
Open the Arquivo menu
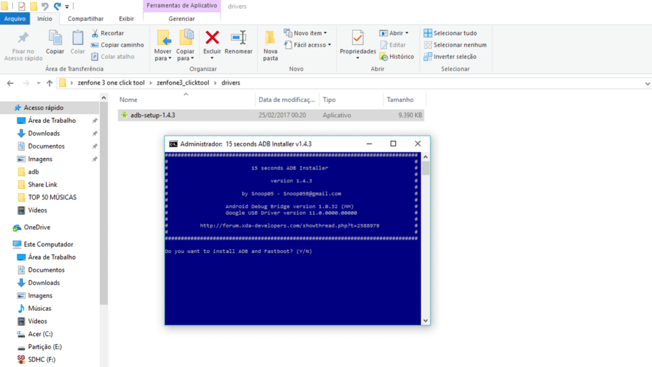(x=15, y=18)
